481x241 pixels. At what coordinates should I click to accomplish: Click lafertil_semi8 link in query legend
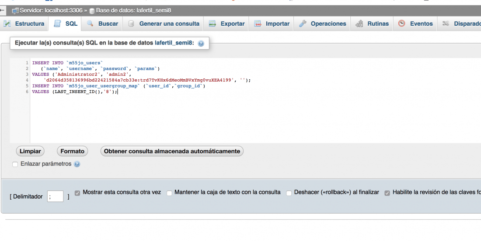coord(174,43)
